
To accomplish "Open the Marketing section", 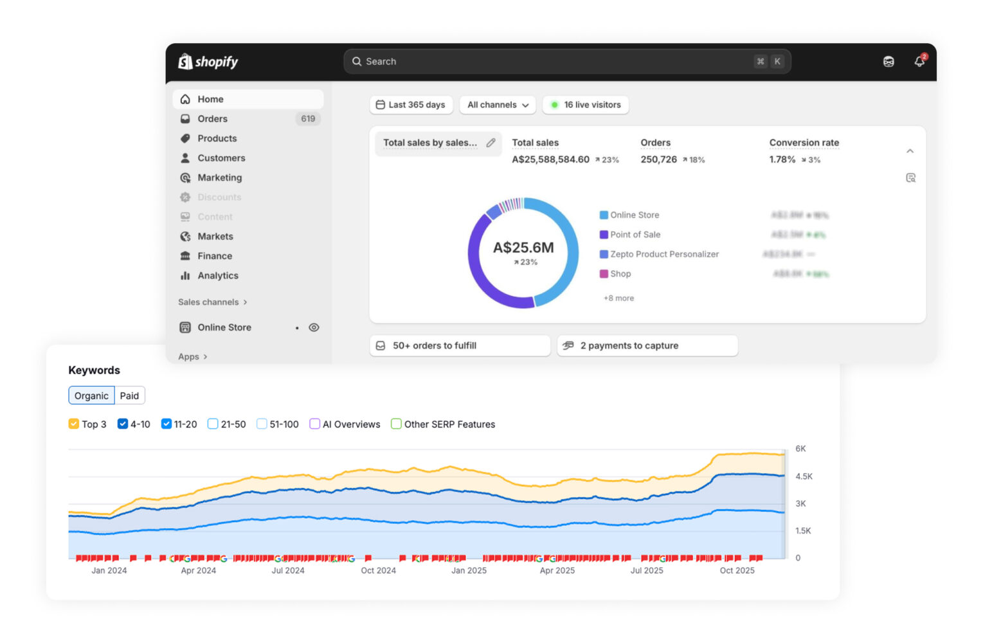I will (220, 177).
